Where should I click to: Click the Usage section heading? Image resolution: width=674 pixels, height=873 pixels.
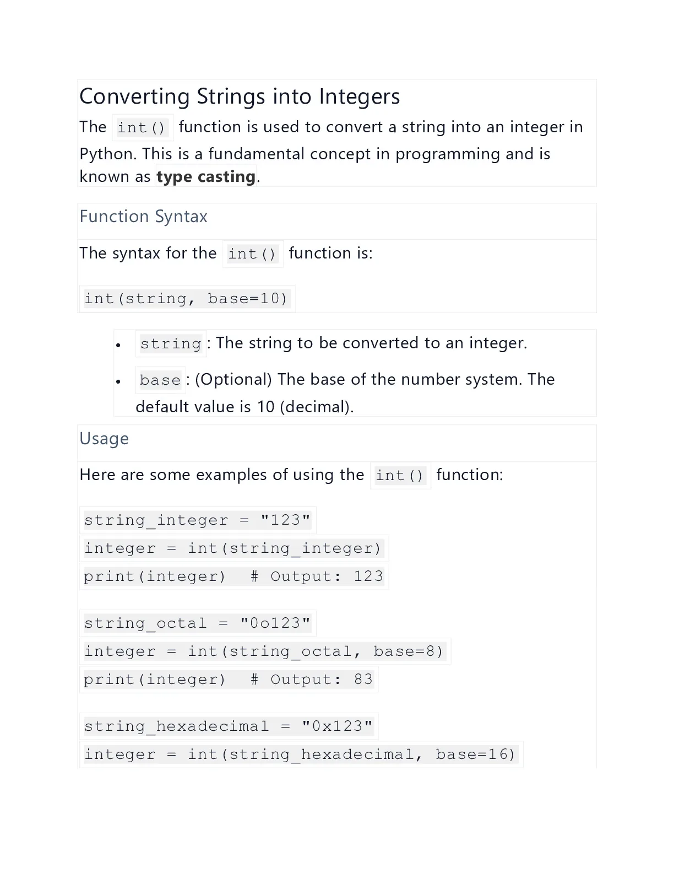(x=104, y=439)
